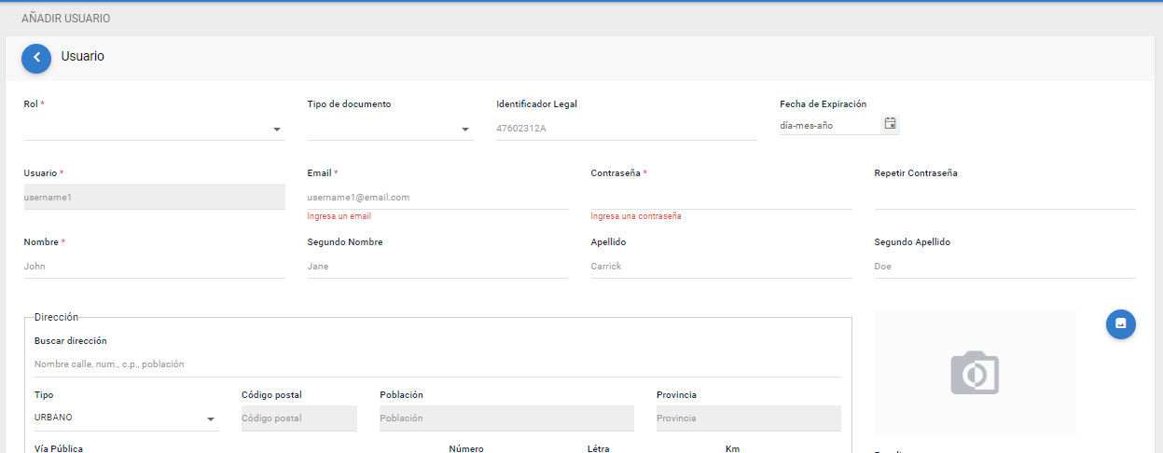The height and width of the screenshot is (453, 1163).
Task: Click the Repetir Contraseña field
Action: 1004,198
